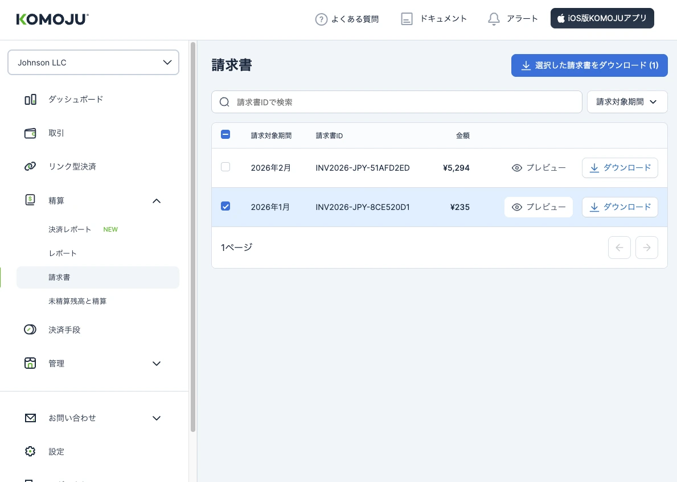The image size is (677, 482).
Task: Click download arrow icon in 2026年2月 row
Action: [x=594, y=168]
